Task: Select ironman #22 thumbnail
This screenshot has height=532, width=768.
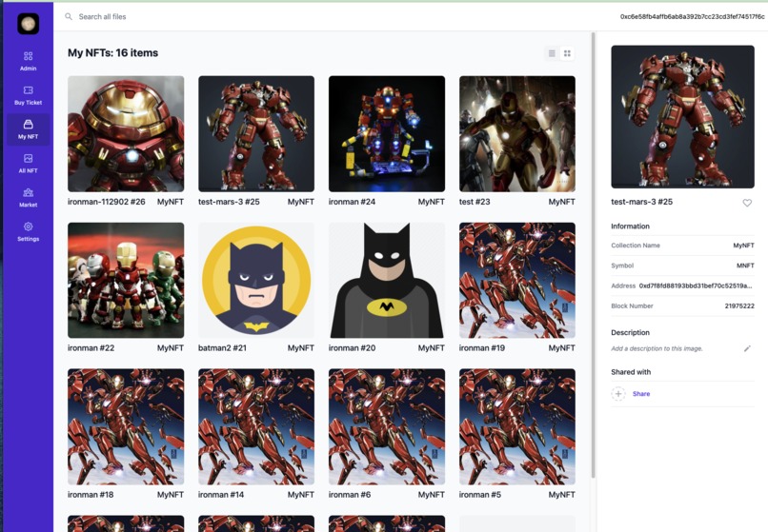Action: 126,281
